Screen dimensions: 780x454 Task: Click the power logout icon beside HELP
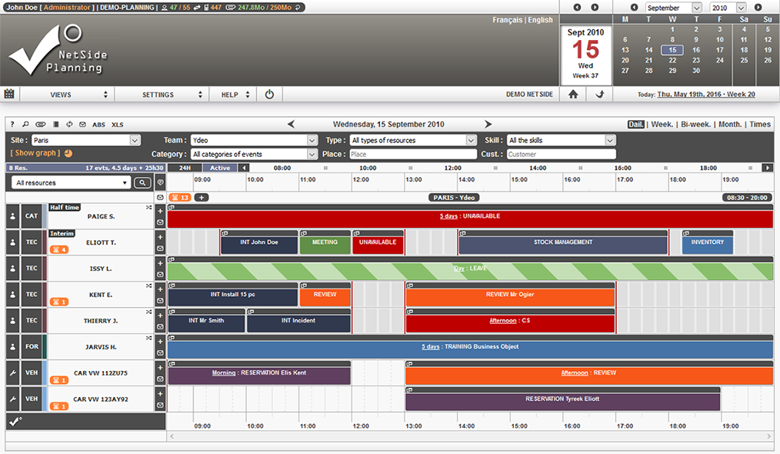click(x=268, y=93)
